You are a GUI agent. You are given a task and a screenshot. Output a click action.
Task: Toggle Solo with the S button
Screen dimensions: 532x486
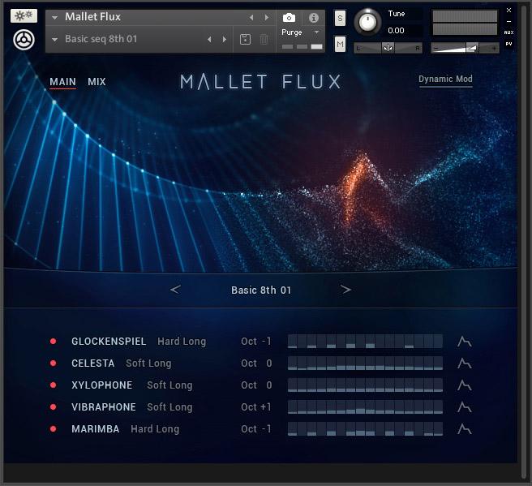(340, 19)
